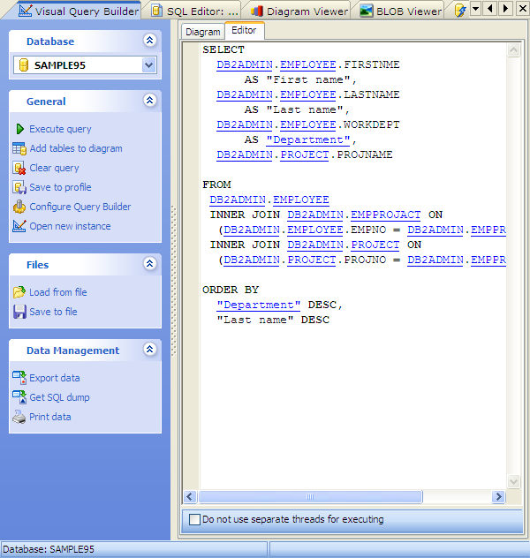Viewport: 530px width, 558px height.
Task: Collapse the Data Management panel
Action: pyautogui.click(x=150, y=350)
